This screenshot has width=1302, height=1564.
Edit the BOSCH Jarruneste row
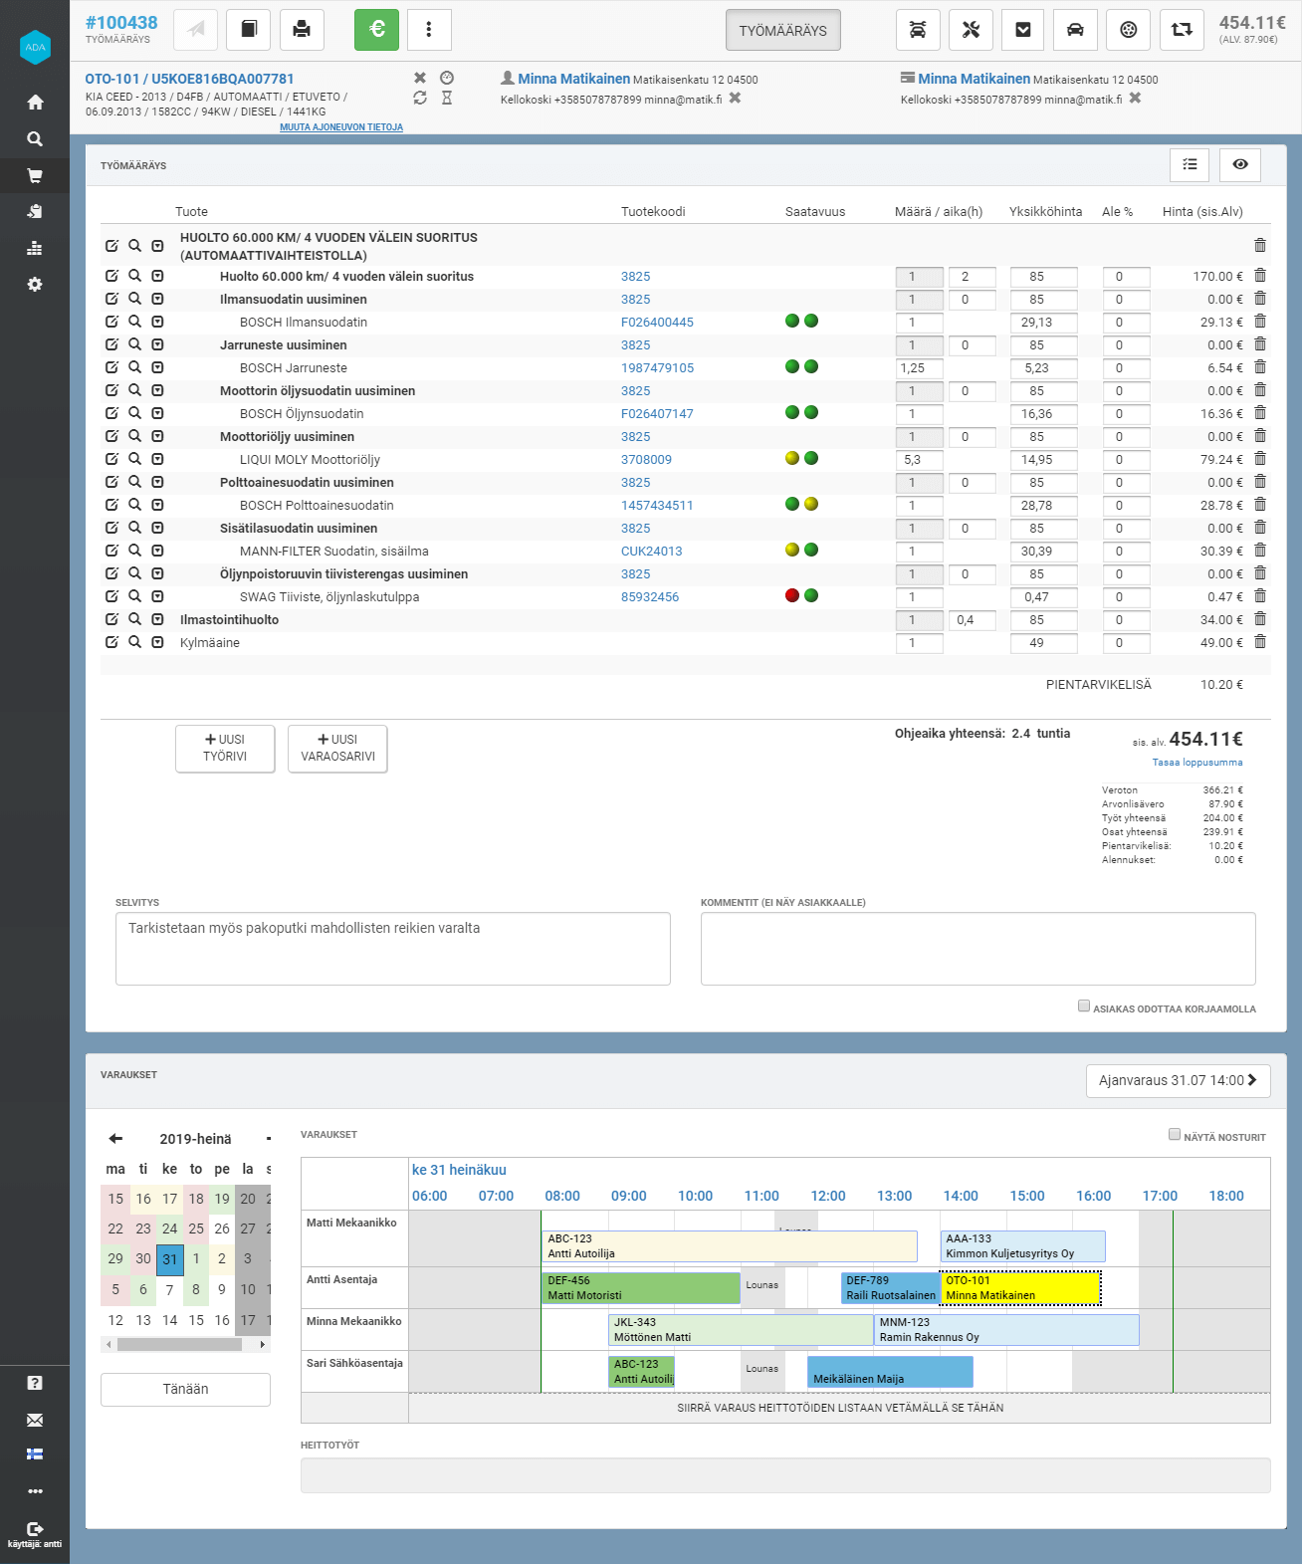point(111,367)
